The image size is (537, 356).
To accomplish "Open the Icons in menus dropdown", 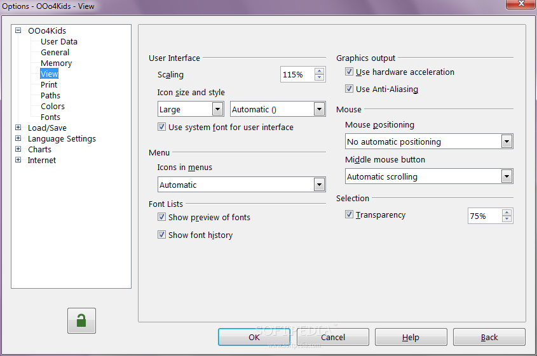I will [241, 185].
